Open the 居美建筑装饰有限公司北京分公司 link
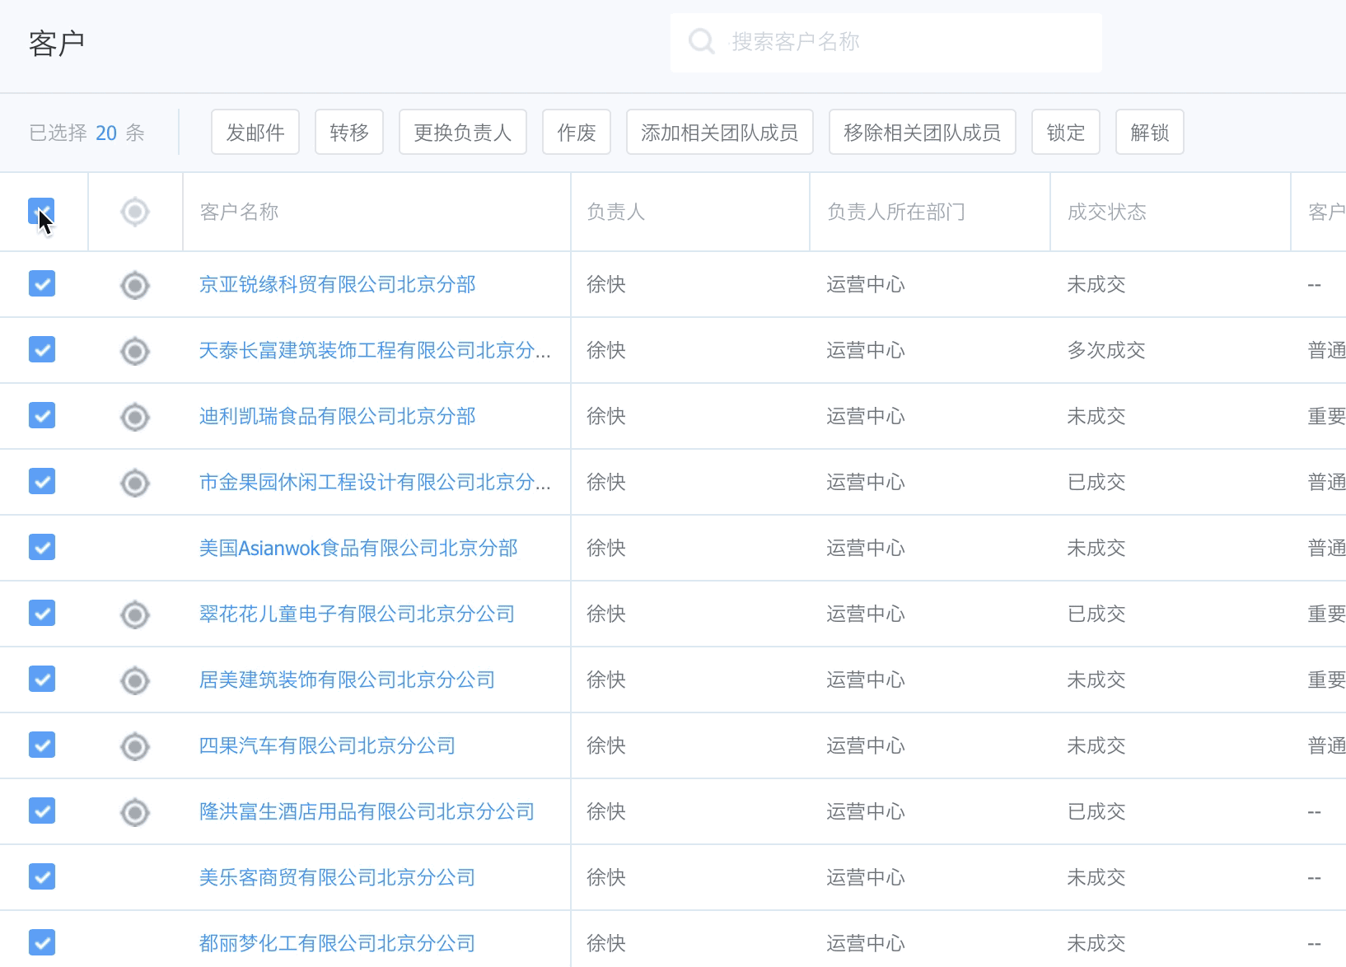1346x967 pixels. click(347, 680)
